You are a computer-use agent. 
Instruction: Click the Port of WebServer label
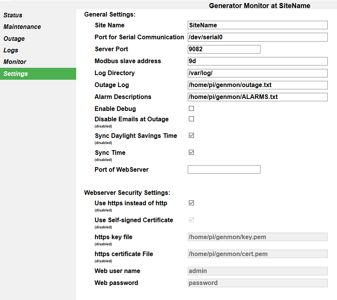click(122, 169)
